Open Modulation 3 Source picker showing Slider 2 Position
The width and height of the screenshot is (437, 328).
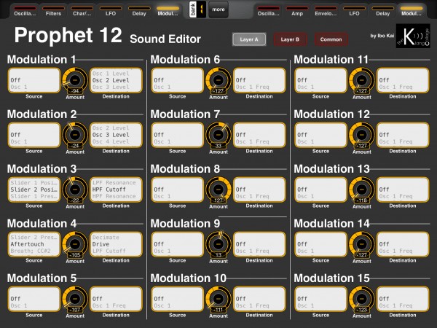[34, 190]
